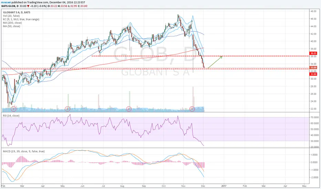The width and height of the screenshot is (321, 189).
Task: Click the 2017 label on the time axis
Action: 224,186
